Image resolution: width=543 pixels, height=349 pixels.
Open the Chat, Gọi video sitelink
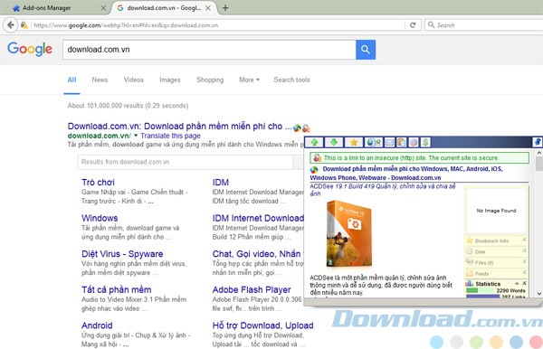[x=257, y=254]
